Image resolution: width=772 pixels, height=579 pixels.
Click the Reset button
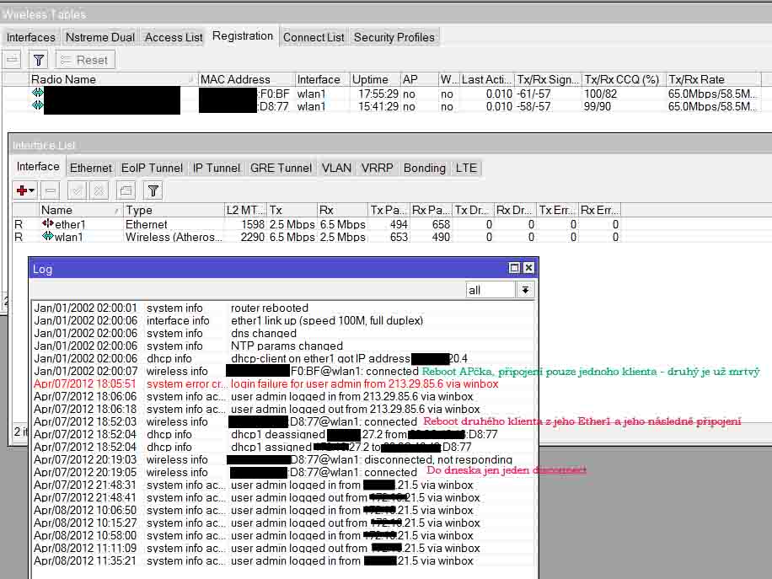pyautogui.click(x=85, y=60)
